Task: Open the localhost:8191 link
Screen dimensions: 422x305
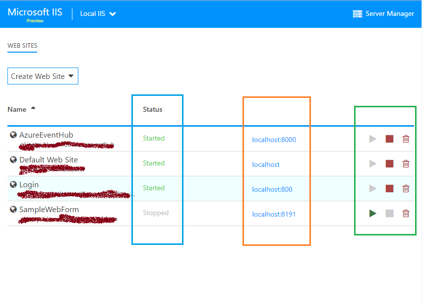Action: click(x=274, y=214)
